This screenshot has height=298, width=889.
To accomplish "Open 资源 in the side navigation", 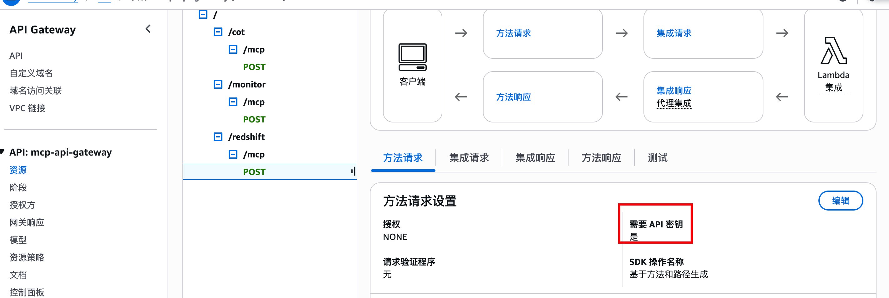I will (x=18, y=170).
